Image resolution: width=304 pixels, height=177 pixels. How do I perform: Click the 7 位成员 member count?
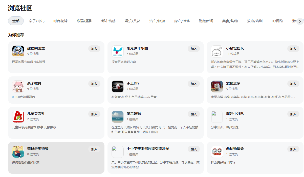click(132, 89)
